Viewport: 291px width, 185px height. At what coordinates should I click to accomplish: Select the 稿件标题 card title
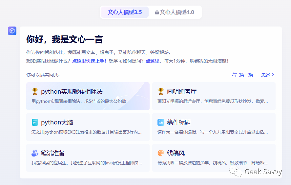178,122
